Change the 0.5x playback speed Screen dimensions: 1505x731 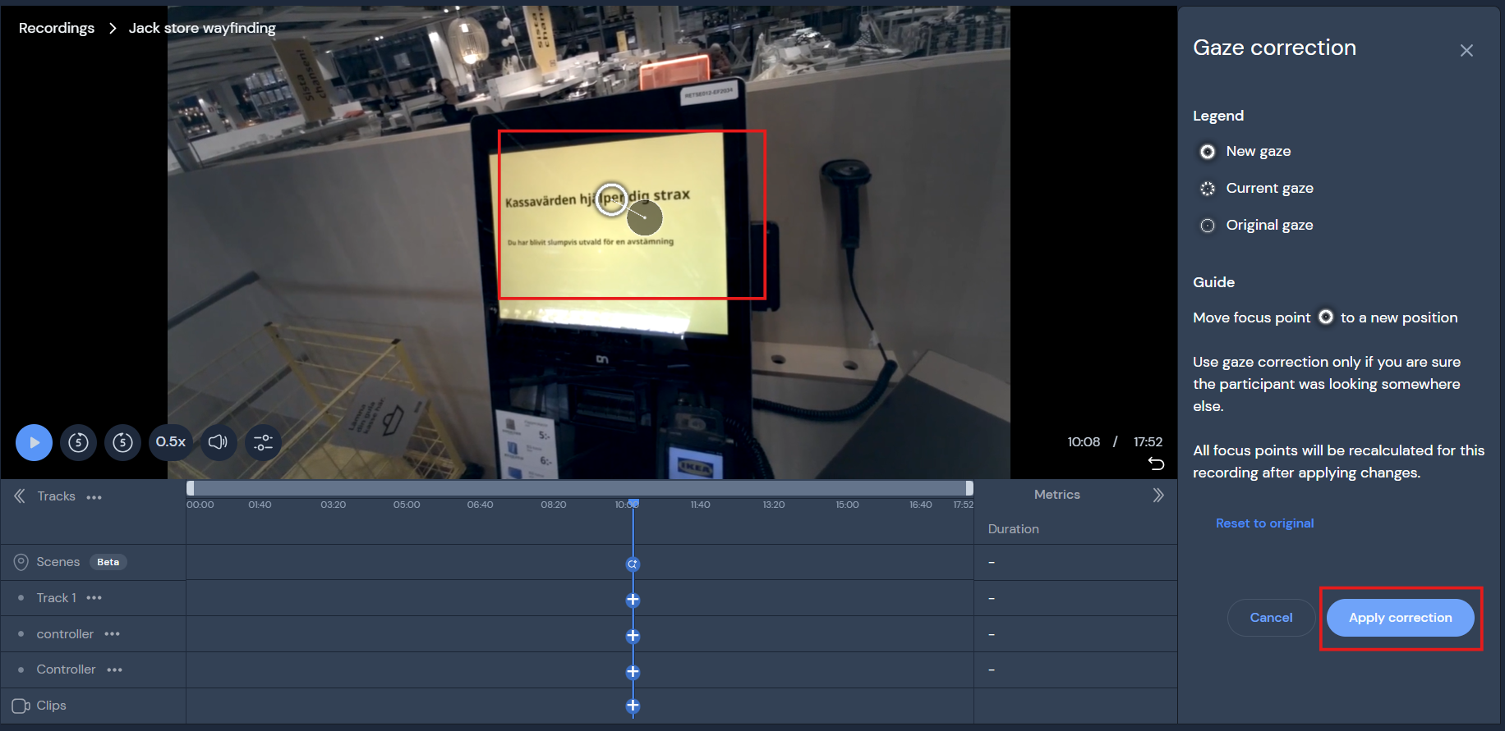pyautogui.click(x=171, y=442)
